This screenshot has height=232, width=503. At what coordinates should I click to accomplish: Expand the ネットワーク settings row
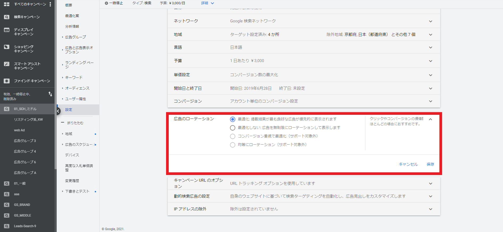430,21
